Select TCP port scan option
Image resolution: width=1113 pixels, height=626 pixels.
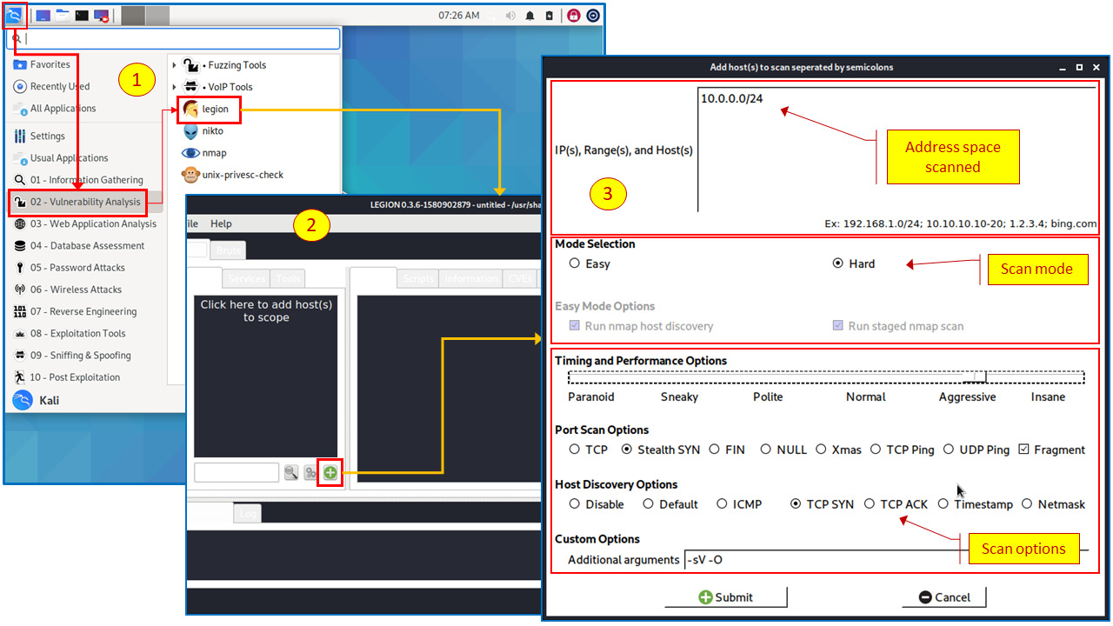pos(574,450)
